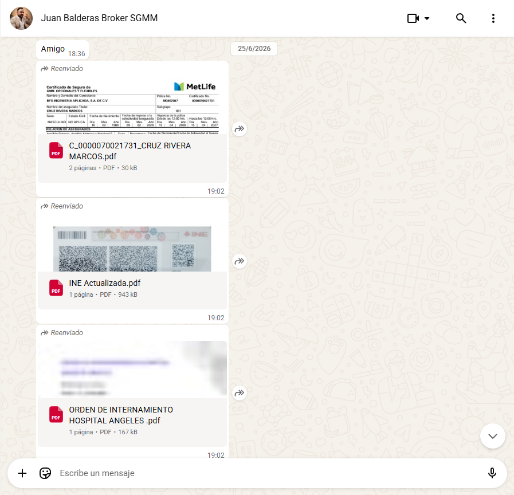This screenshot has height=495, width=514.
Task: Click the 1 página · PDF · 943 kB details
Action: click(103, 294)
